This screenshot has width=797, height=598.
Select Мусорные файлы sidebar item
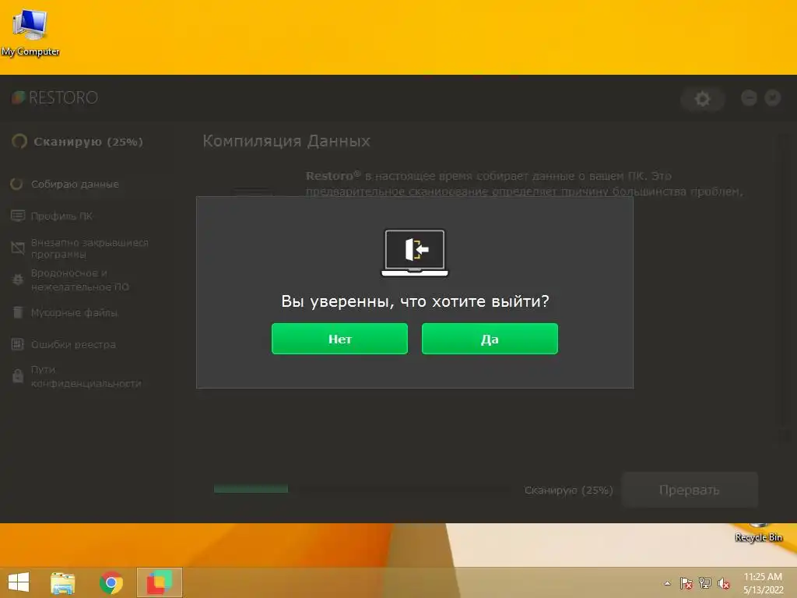pyautogui.click(x=64, y=312)
